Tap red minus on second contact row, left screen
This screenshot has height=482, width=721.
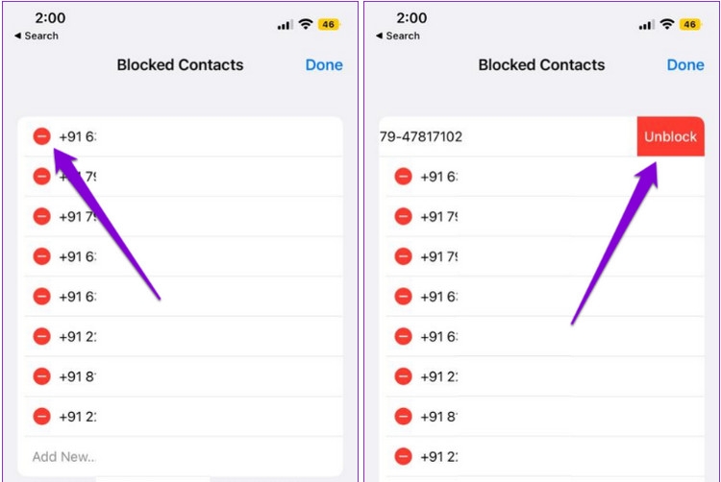point(41,177)
